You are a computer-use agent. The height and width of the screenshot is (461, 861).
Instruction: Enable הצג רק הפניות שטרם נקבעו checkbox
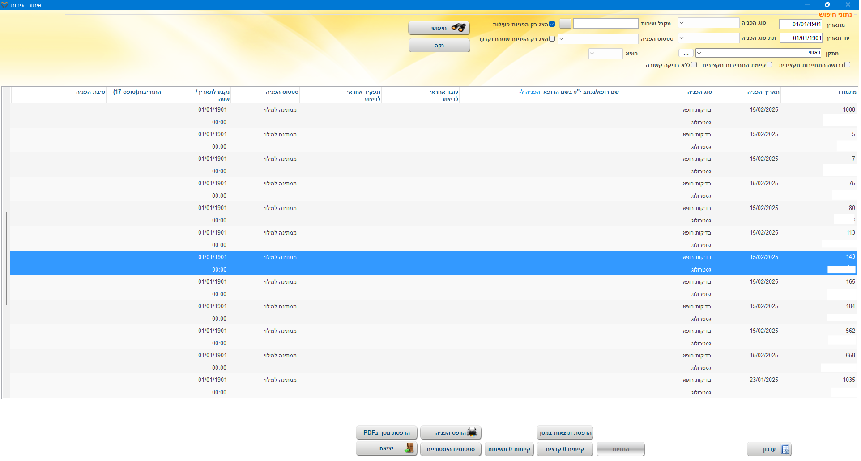552,39
